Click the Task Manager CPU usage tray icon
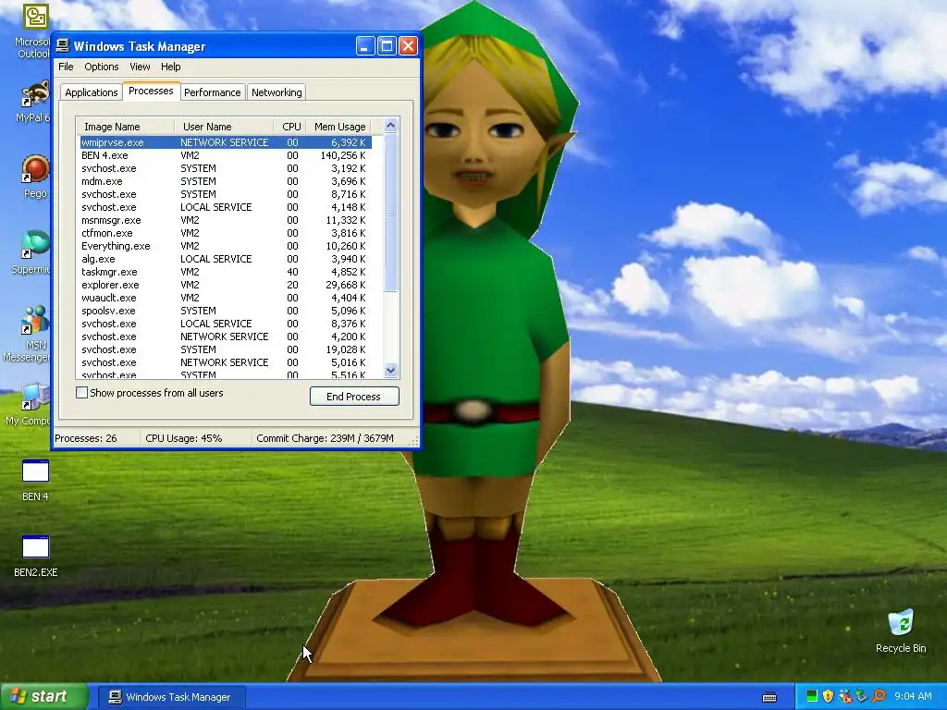Viewport: 947px width, 710px height. click(x=812, y=696)
